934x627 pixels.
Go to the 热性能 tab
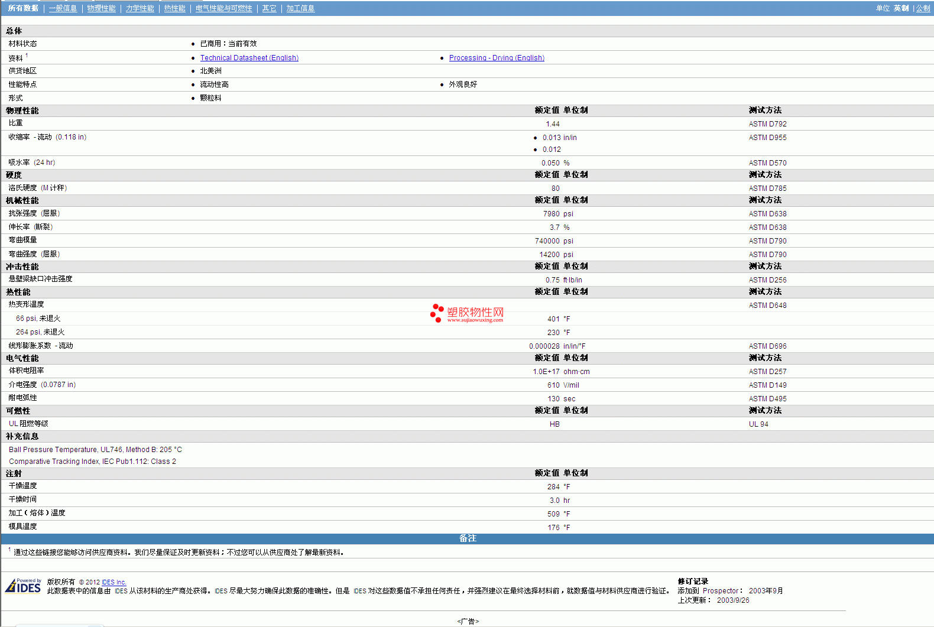pyautogui.click(x=174, y=8)
